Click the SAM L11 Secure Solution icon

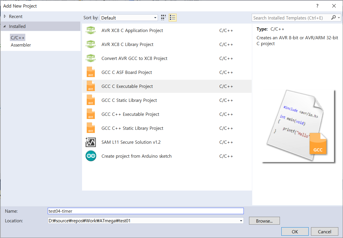pyautogui.click(x=91, y=142)
